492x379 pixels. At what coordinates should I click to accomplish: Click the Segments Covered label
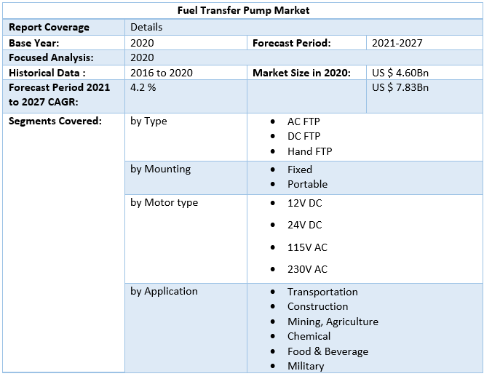tap(55, 121)
